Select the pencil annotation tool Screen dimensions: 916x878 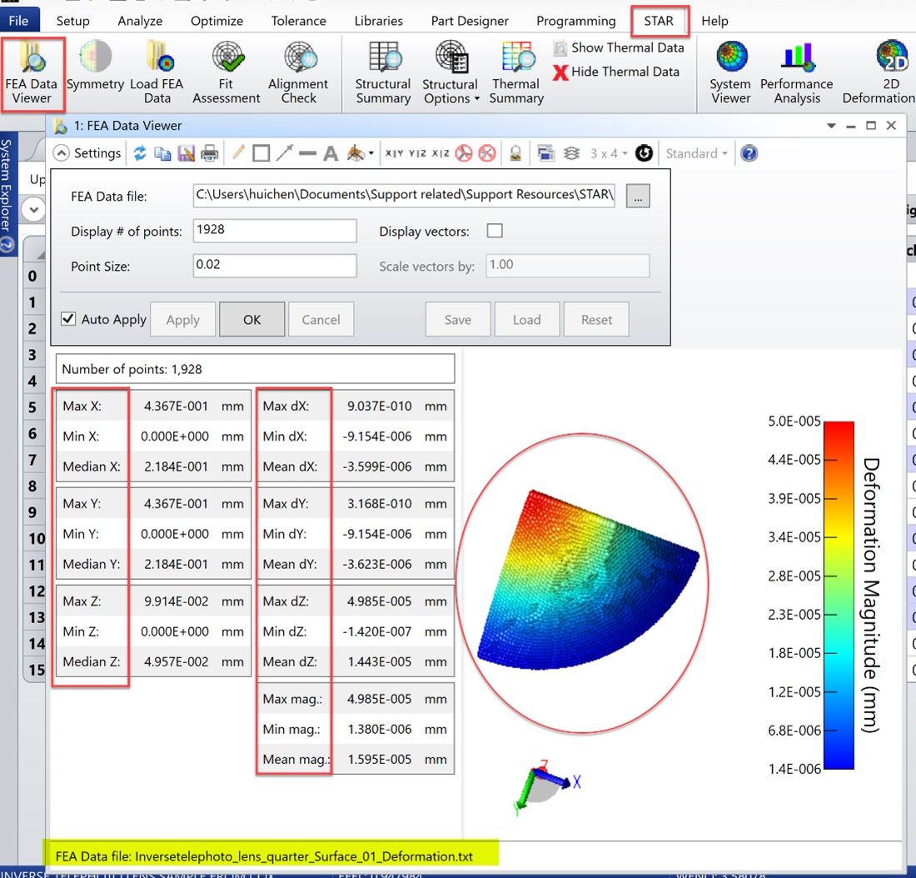238,153
